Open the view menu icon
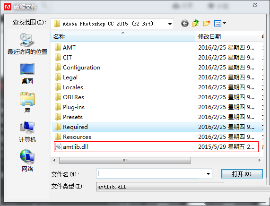The width and height of the screenshot is (270, 206). tap(218, 23)
